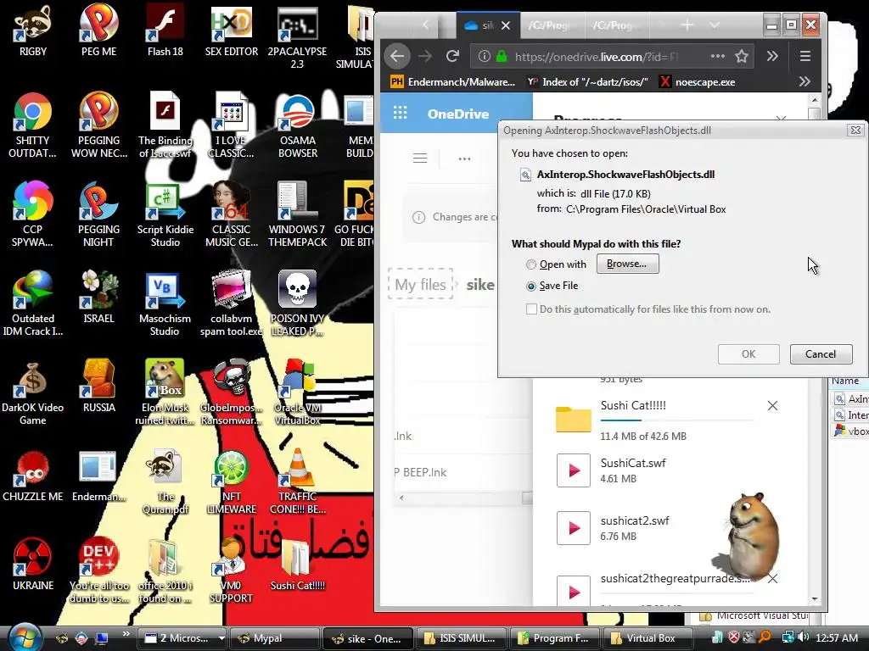
Task: Open the OneDrive three-dot more menu
Action: point(464,159)
